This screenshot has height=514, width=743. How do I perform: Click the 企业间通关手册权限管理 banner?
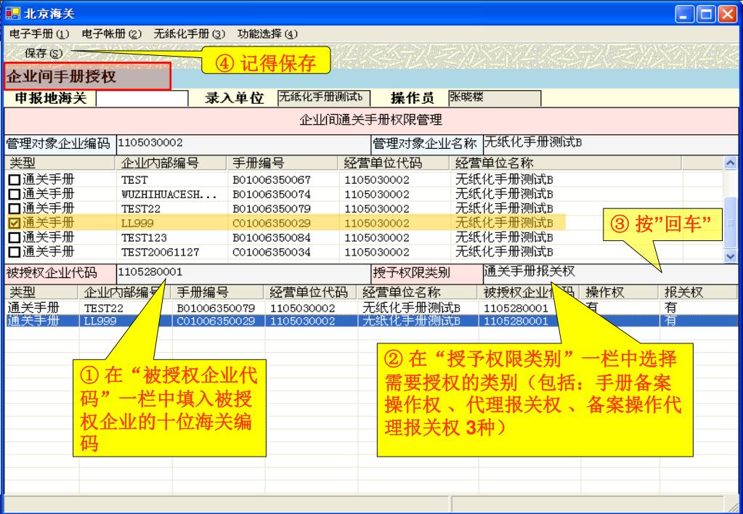click(371, 120)
